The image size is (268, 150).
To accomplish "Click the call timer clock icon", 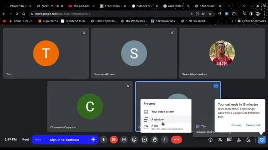I will tap(261, 140).
